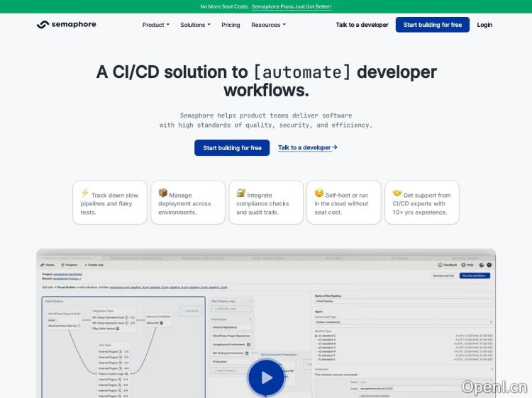Screen dimensions: 532x398
Task: Click the lightning bolt icon on pipelines card
Action: [85, 193]
